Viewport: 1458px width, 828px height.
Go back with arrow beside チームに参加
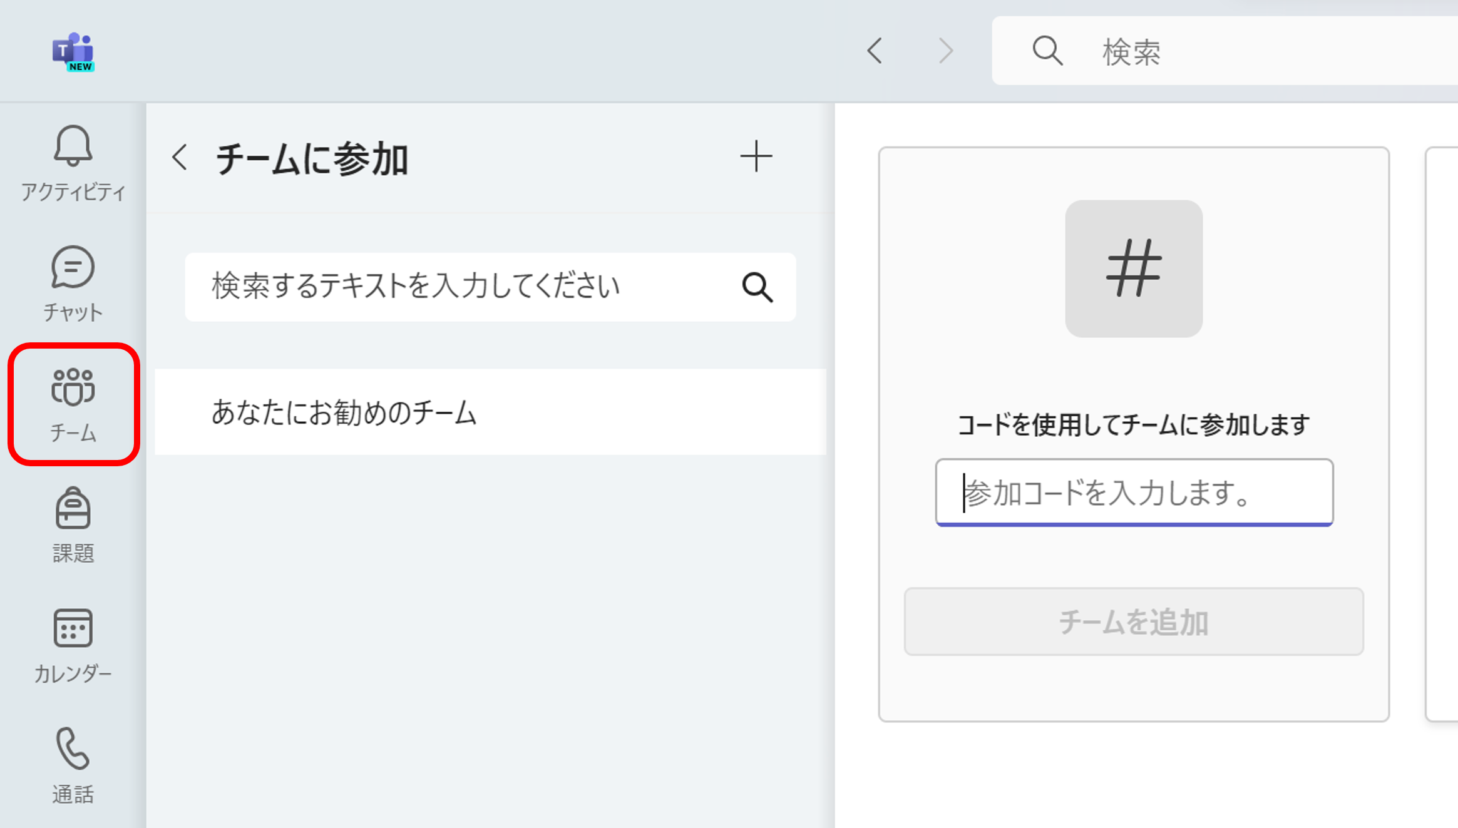pos(180,157)
